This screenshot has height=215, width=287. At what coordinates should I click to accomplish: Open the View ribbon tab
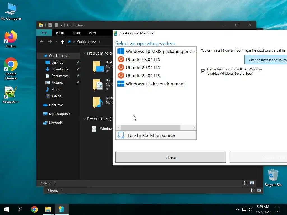click(92, 33)
